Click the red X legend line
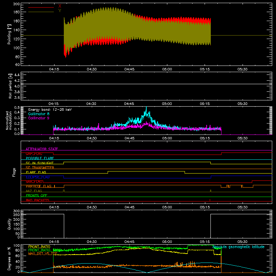 (x=41, y=7)
